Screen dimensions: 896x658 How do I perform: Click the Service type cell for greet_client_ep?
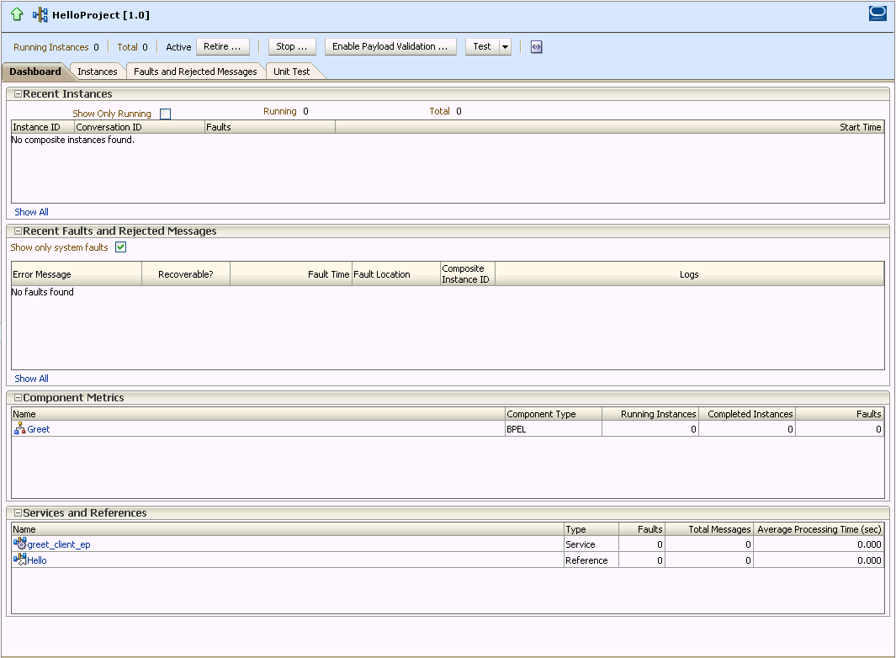[x=591, y=544]
